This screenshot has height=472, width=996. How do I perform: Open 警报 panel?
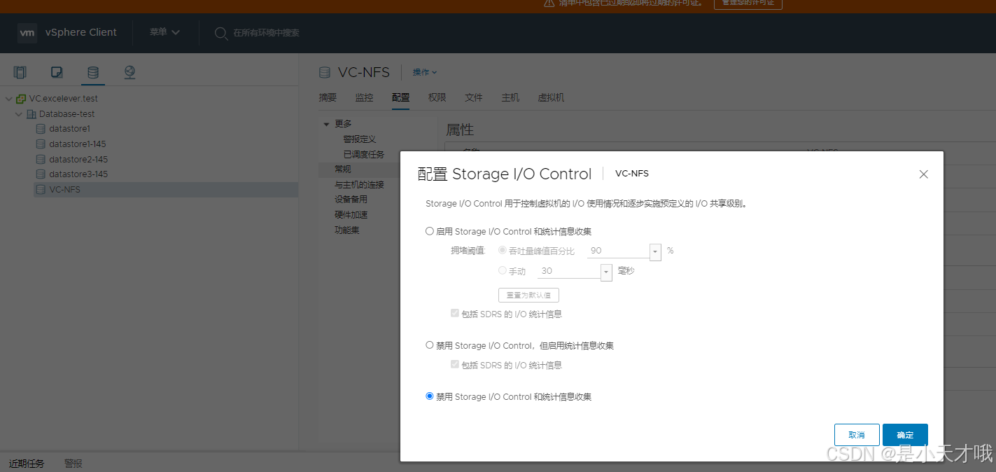(73, 464)
